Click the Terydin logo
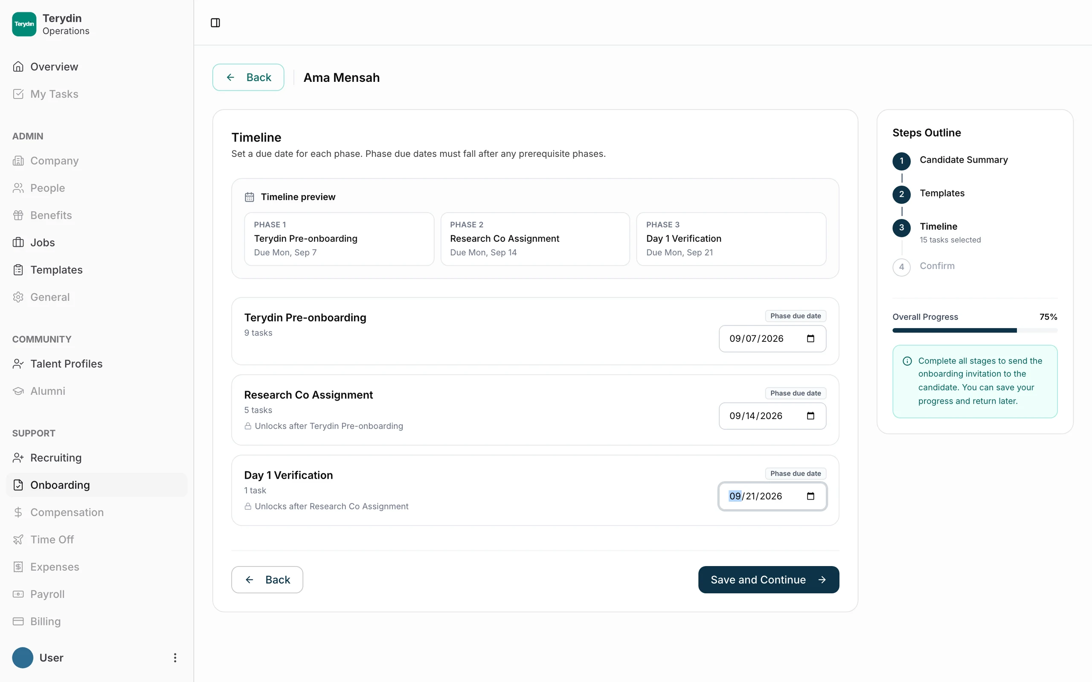 (24, 24)
